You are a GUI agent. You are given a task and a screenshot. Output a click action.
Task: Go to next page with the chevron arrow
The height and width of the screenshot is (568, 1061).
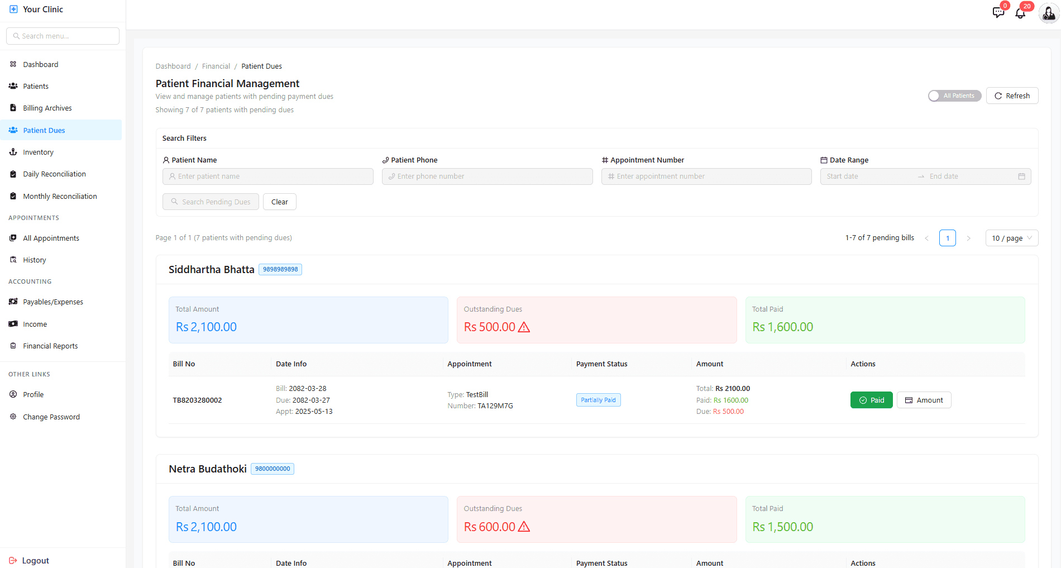pyautogui.click(x=969, y=238)
